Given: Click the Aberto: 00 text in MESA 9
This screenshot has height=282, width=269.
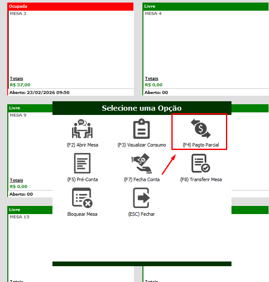Looking at the screenshot, I should 21,194.
